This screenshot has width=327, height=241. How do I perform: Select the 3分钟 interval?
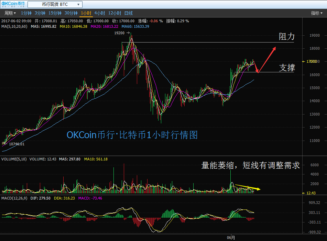click(x=40, y=13)
